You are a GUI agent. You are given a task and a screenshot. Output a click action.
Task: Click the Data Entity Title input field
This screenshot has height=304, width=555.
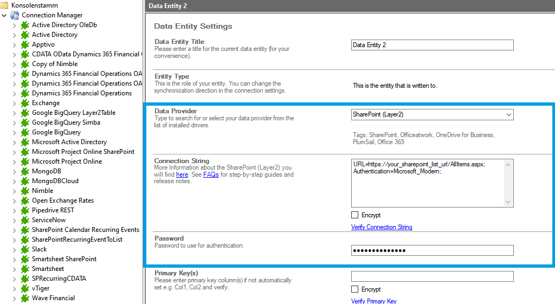[x=432, y=45]
